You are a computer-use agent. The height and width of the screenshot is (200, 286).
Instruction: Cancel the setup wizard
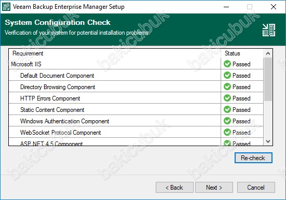256,187
